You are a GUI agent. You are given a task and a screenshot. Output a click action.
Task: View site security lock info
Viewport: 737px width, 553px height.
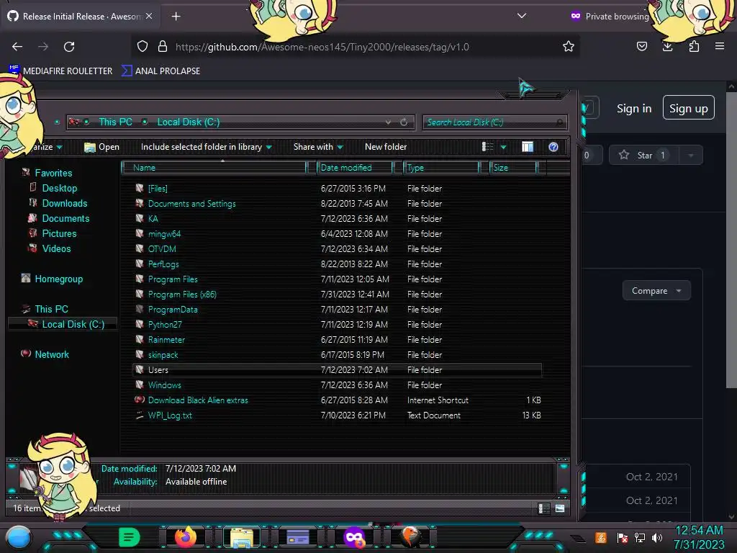(163, 47)
